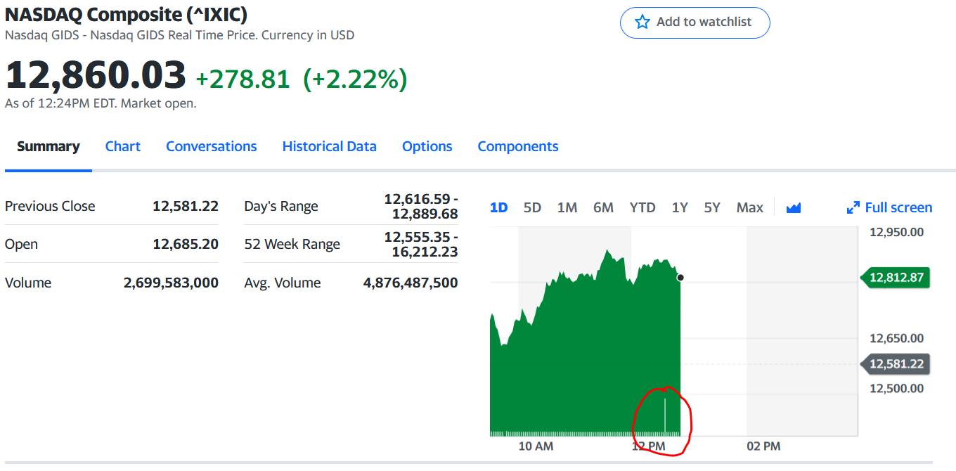
Task: Click the Nasdaq GIDS Real Time Price subtitle
Action: point(179,34)
